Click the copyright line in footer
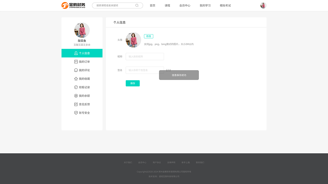This screenshot has height=184, width=328. click(164, 172)
